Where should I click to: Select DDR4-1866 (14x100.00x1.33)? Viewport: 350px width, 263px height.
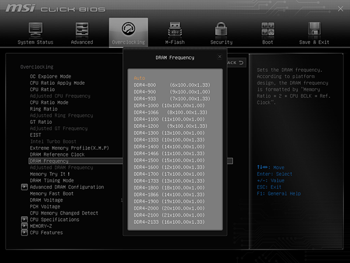169,195
